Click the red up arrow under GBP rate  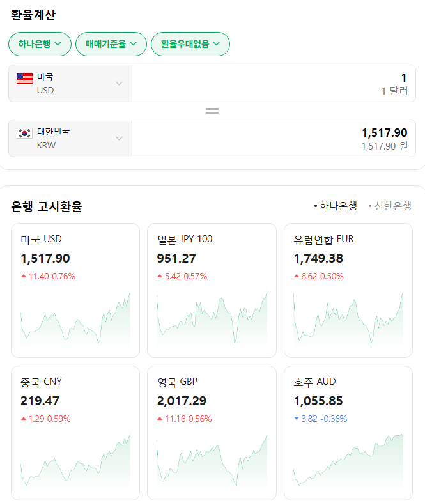tap(160, 419)
